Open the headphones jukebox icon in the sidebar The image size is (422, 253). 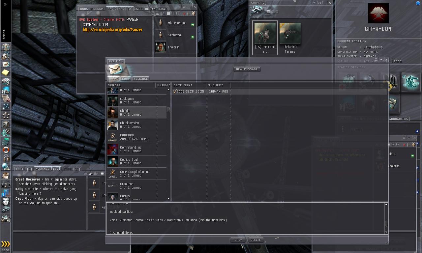(x=6, y=184)
